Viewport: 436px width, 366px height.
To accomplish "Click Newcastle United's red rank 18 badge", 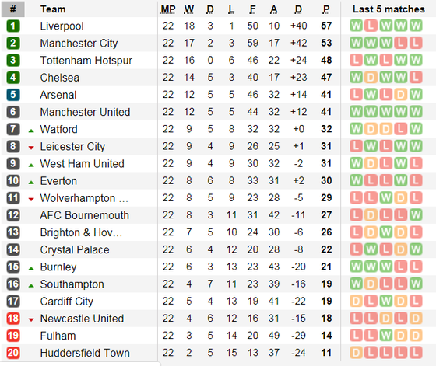I will pos(13,319).
